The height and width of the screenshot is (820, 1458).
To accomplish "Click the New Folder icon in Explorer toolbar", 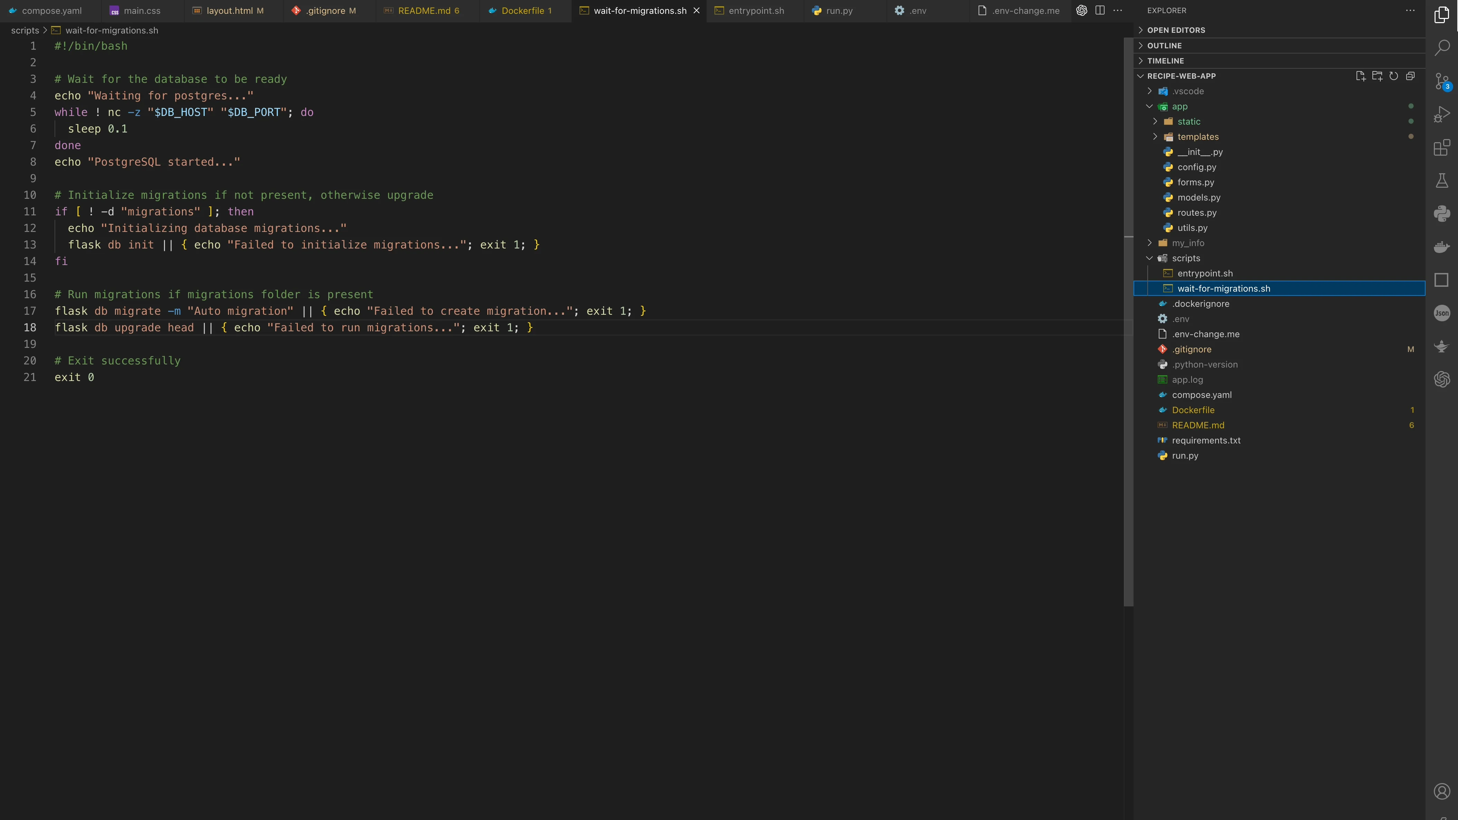I will [1378, 76].
